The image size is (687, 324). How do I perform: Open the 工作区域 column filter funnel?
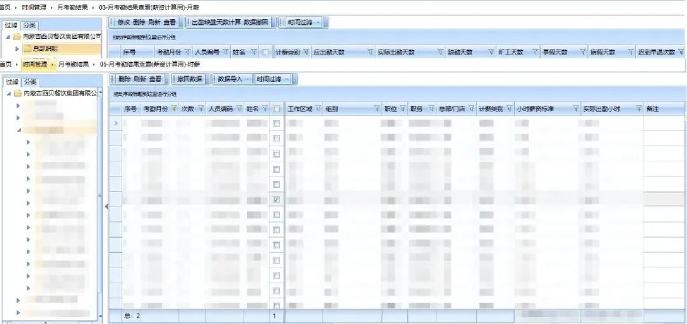pyautogui.click(x=318, y=109)
